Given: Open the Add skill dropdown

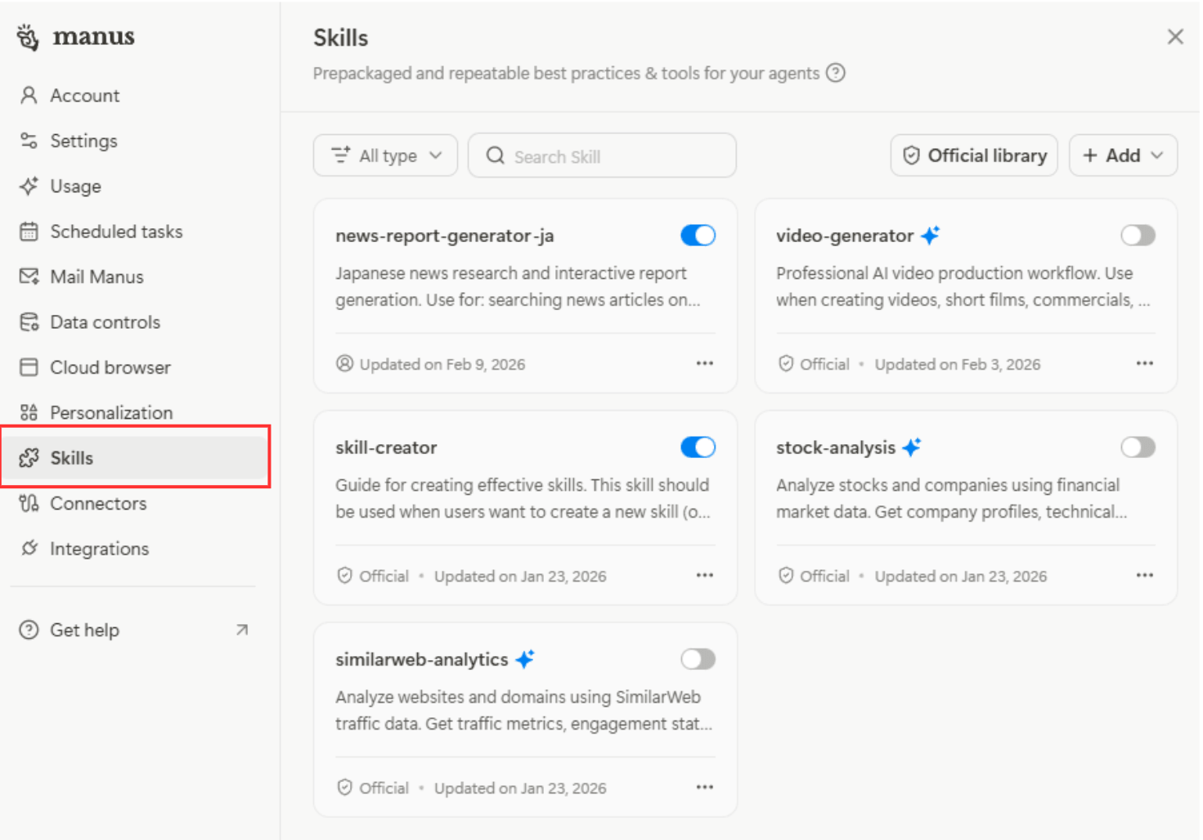Looking at the screenshot, I should pos(1123,155).
